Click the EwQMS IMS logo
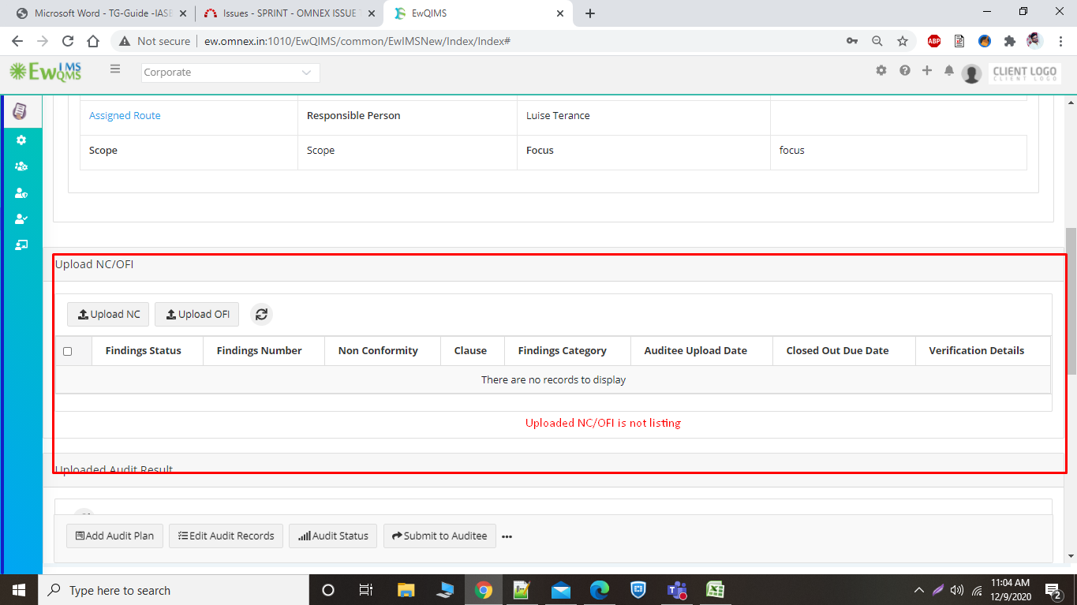Viewport: 1077px width, 605px height. (45, 72)
